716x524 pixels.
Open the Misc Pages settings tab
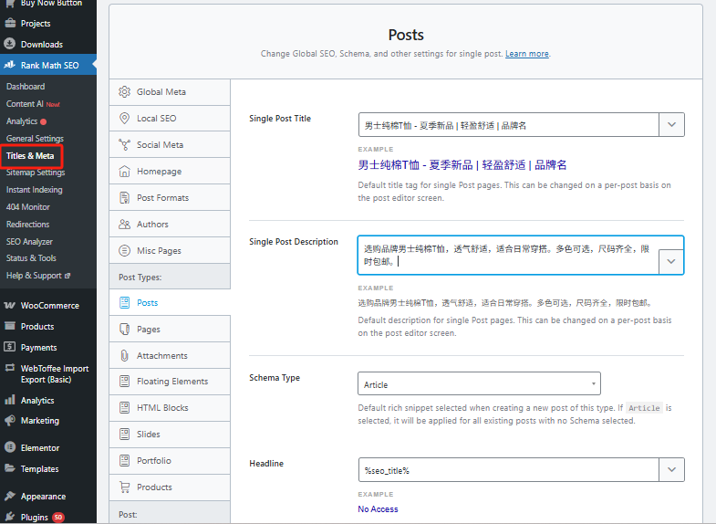coord(159,251)
